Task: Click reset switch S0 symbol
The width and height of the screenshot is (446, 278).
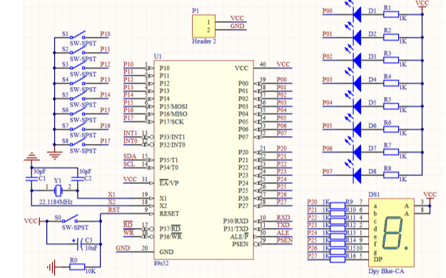Action: (70, 219)
